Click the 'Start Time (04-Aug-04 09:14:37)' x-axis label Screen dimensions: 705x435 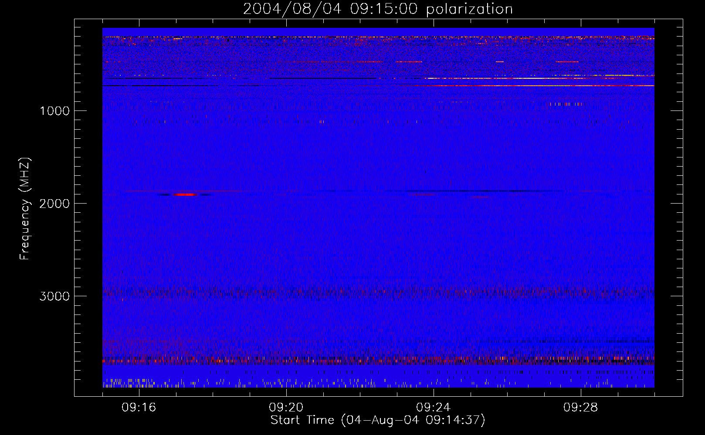tap(378, 420)
